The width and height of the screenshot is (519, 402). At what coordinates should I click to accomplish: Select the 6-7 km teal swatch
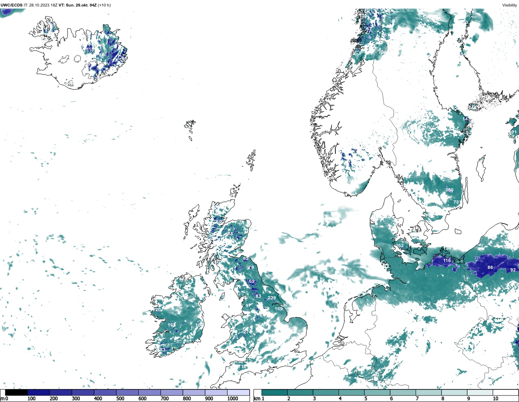tap(403, 392)
